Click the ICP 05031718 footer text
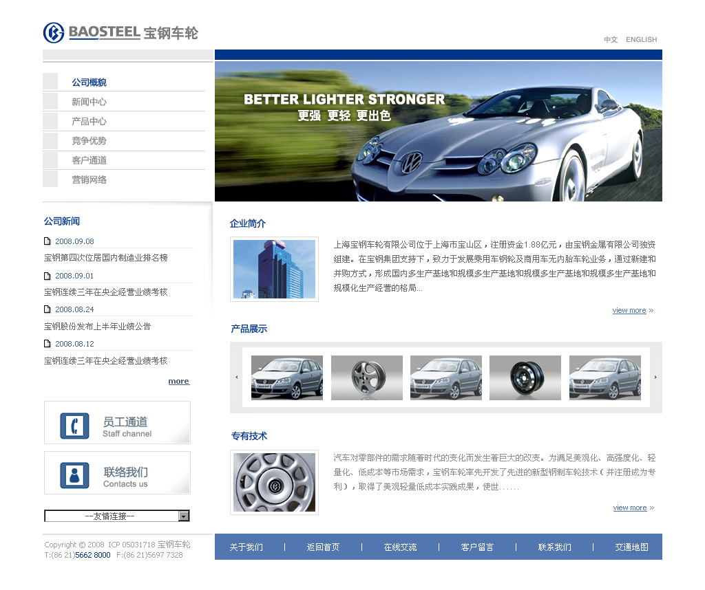Viewport: 705px width, 590px height. 131,545
